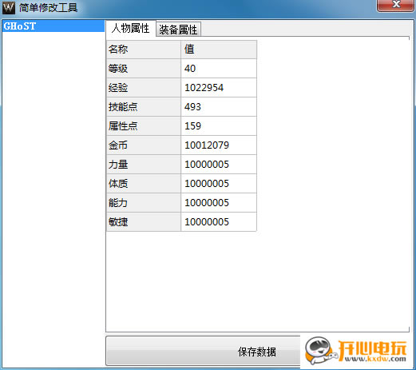Select the 属性点 value 159
This screenshot has height=370, width=416.
tap(219, 126)
